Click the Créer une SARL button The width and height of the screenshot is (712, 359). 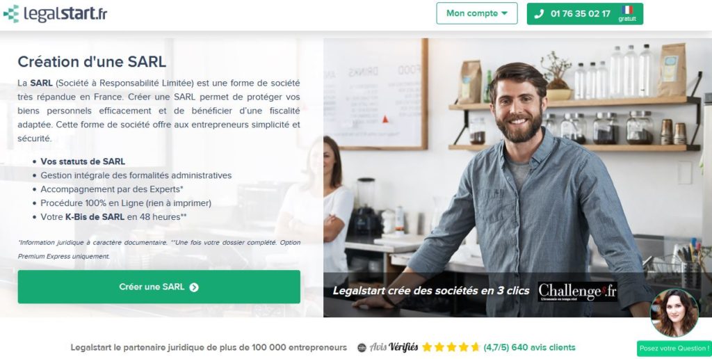coord(159,287)
